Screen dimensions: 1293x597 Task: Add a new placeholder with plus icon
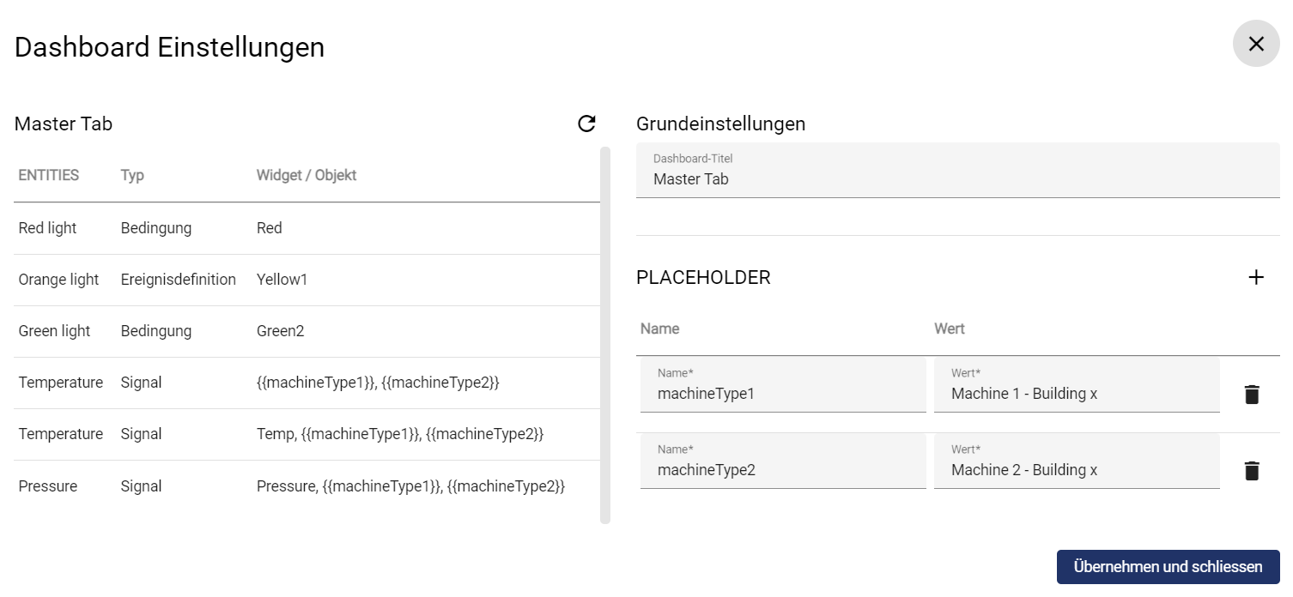pos(1255,277)
